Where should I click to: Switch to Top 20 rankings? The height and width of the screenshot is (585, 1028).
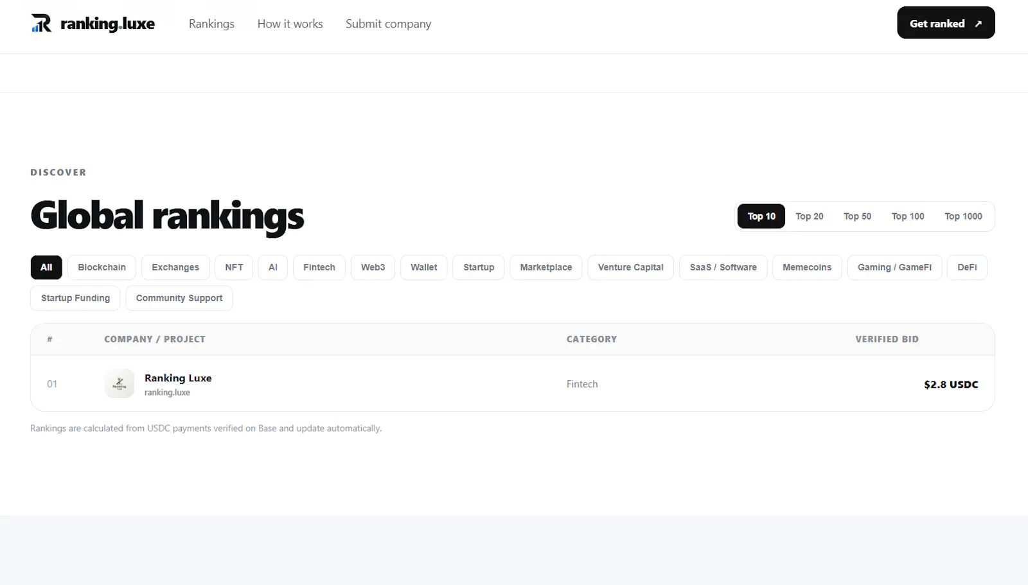[x=810, y=216]
